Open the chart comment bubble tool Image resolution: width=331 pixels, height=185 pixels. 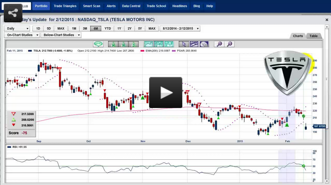(x=98, y=44)
